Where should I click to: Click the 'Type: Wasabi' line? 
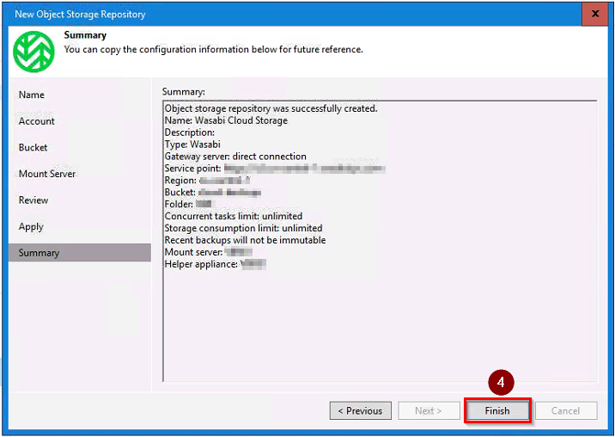[192, 145]
